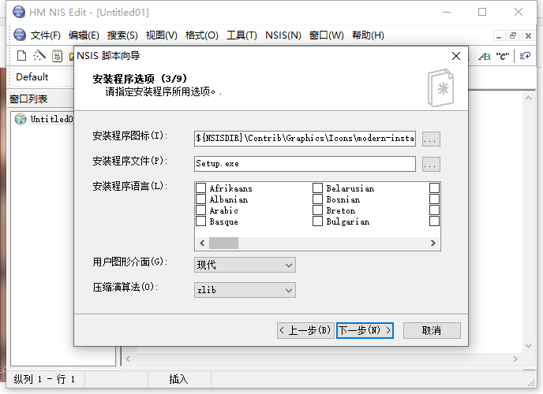This screenshot has width=543, height=394.
Task: Click the New script toolbar icon
Action: pyautogui.click(x=21, y=56)
